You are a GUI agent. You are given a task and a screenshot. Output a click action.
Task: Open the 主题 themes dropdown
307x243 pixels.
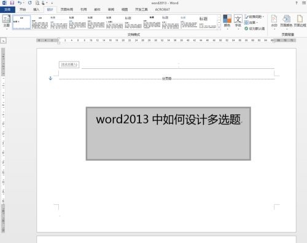[x=6, y=22]
